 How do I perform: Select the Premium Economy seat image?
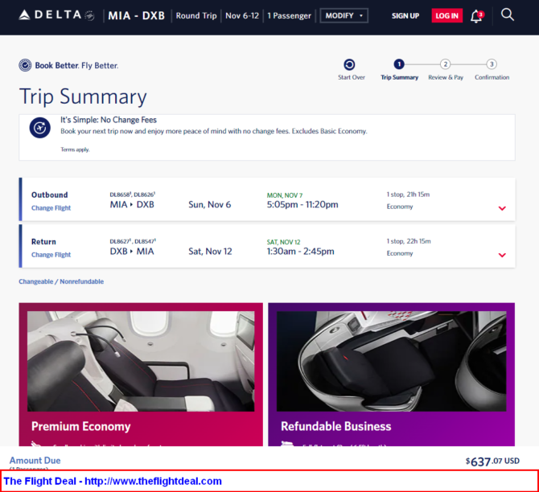pos(141,362)
